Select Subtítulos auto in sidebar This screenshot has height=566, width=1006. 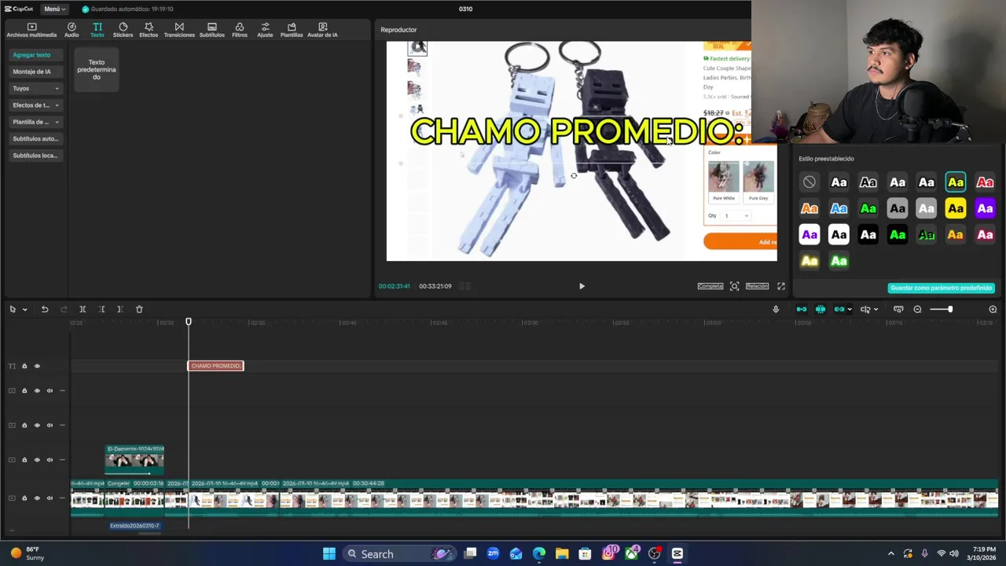coord(35,138)
